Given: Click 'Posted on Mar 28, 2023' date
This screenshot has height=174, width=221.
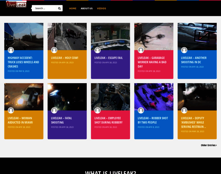Looking at the screenshot, I should tap(193, 131).
